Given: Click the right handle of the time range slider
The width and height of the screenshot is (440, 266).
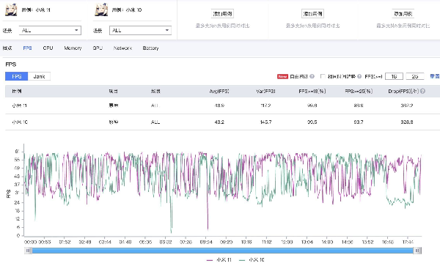Looking at the screenshot, I should 417,251.
